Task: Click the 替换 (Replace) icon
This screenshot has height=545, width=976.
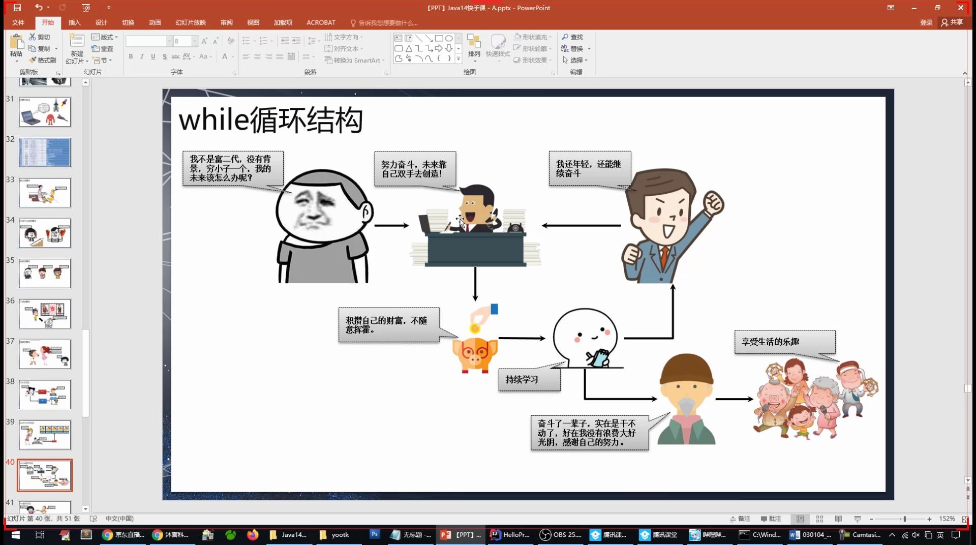Action: pyautogui.click(x=575, y=49)
